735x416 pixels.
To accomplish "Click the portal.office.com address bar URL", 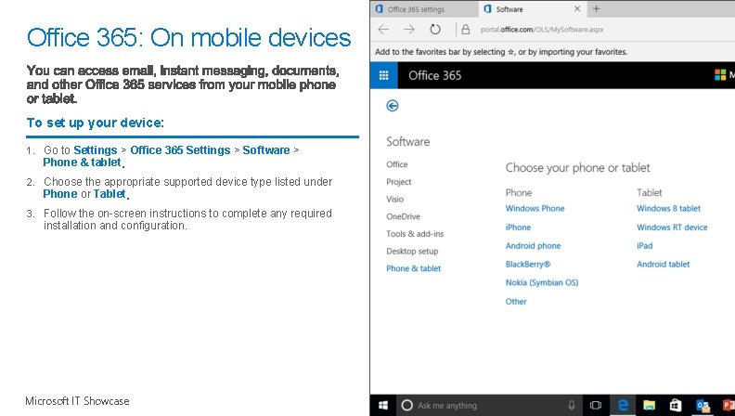I will point(542,30).
